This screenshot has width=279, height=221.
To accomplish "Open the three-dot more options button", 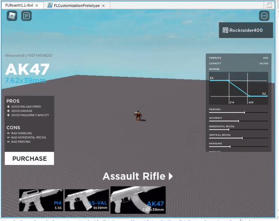I will coord(264,16).
